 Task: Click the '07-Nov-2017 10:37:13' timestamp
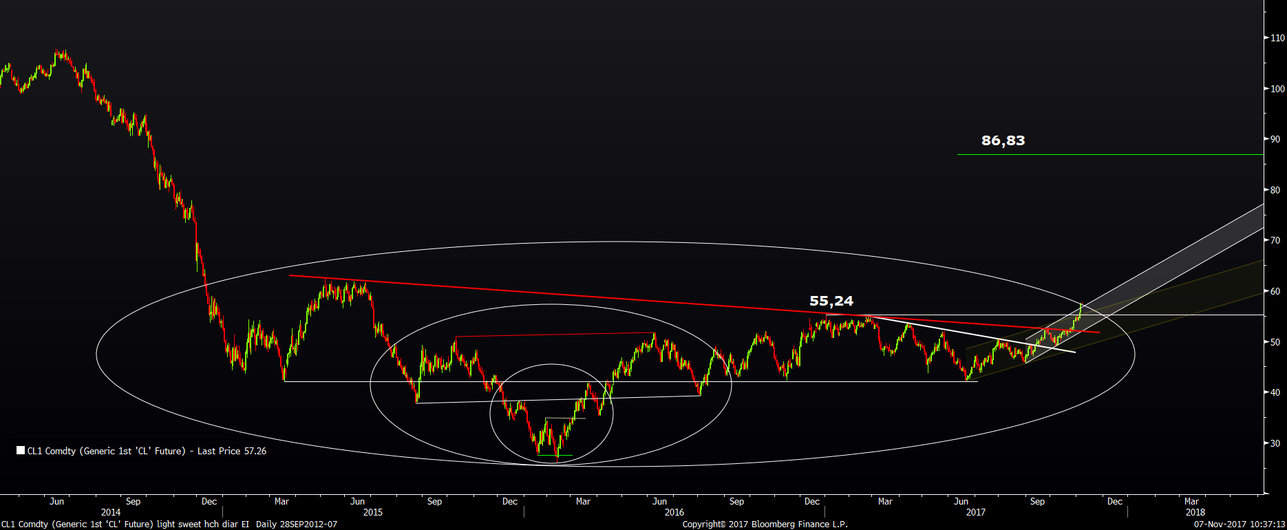[1240, 524]
